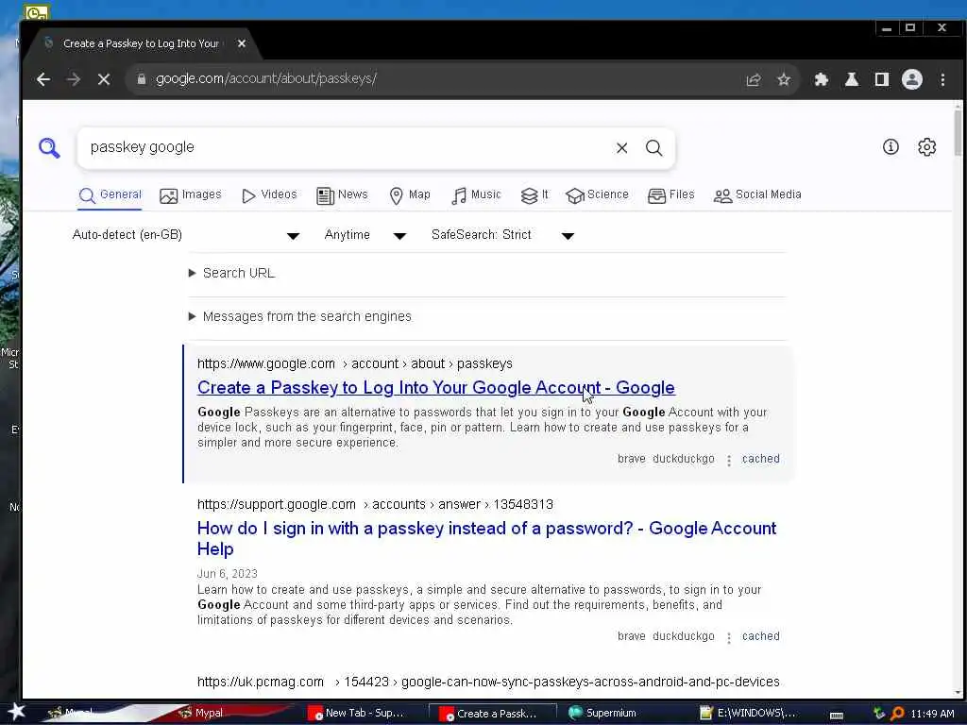Screen dimensions: 967x725
Task: Select the General category tab
Action: pos(110,194)
